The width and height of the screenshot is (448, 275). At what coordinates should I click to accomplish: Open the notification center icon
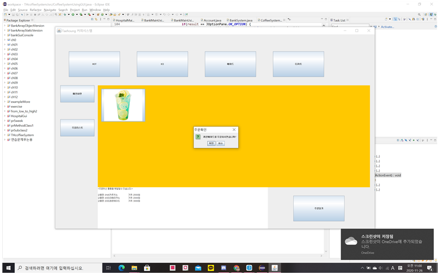pos(429,268)
